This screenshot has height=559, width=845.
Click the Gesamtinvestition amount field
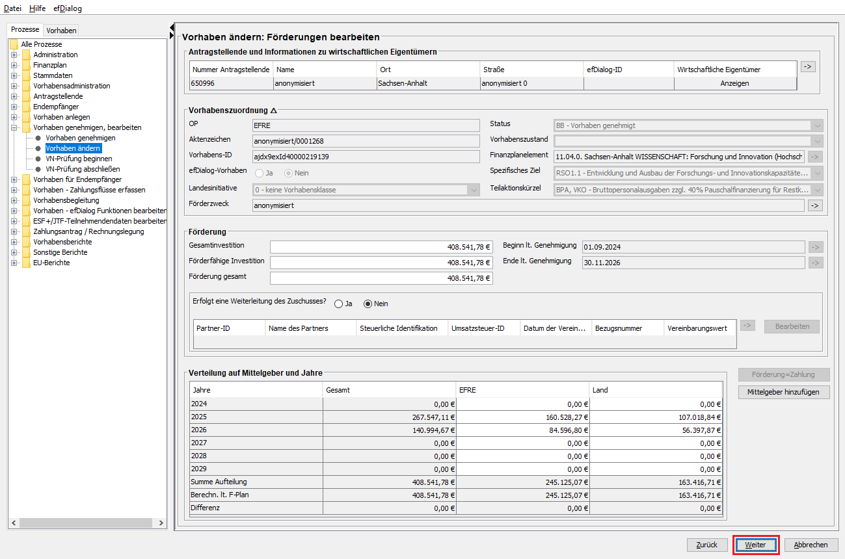click(381, 247)
